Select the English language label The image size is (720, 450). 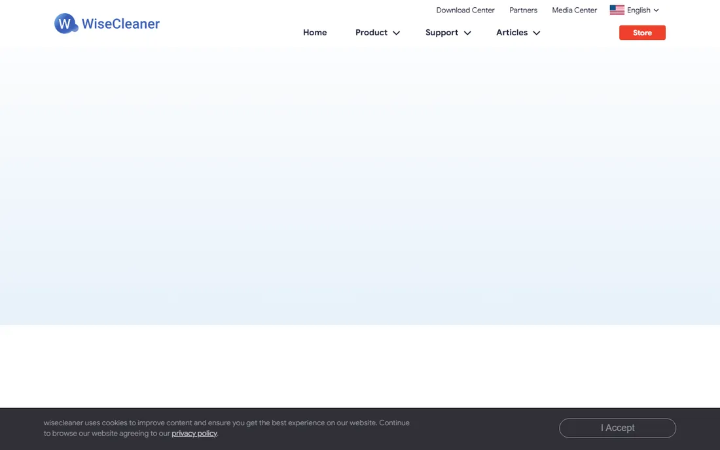639,10
